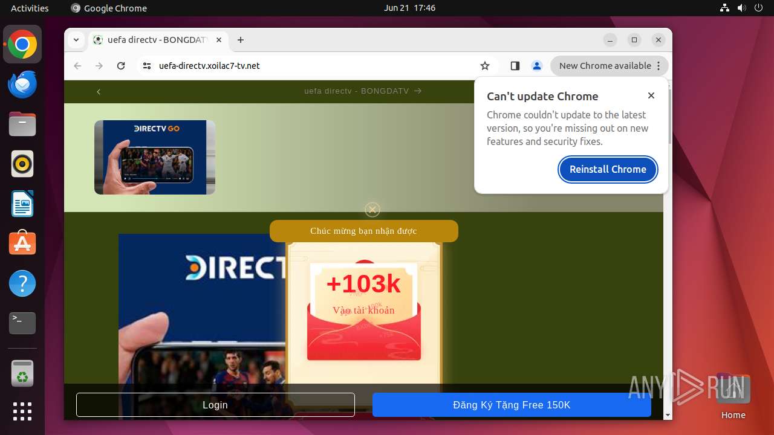The image size is (774, 435).
Task: Focus the address bar URL field
Action: (x=314, y=66)
